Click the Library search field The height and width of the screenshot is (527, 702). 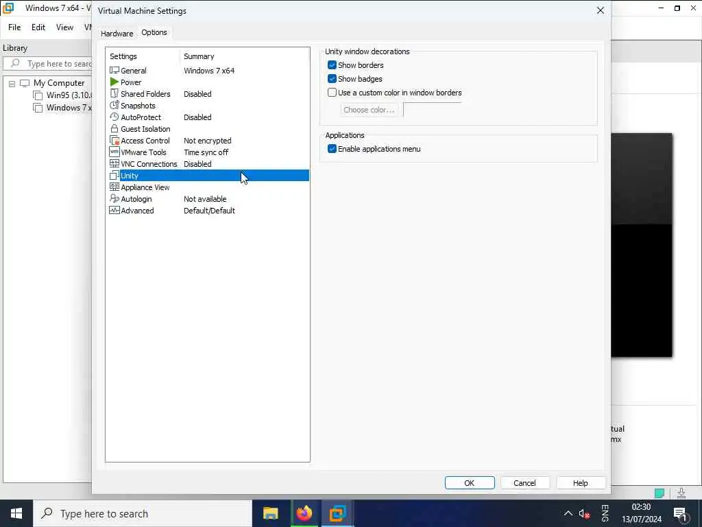point(47,64)
